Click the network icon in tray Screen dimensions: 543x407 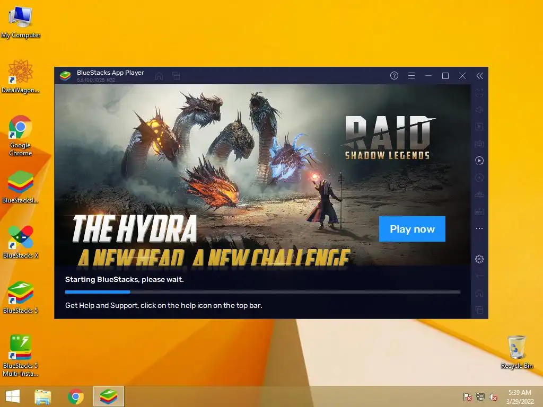480,396
